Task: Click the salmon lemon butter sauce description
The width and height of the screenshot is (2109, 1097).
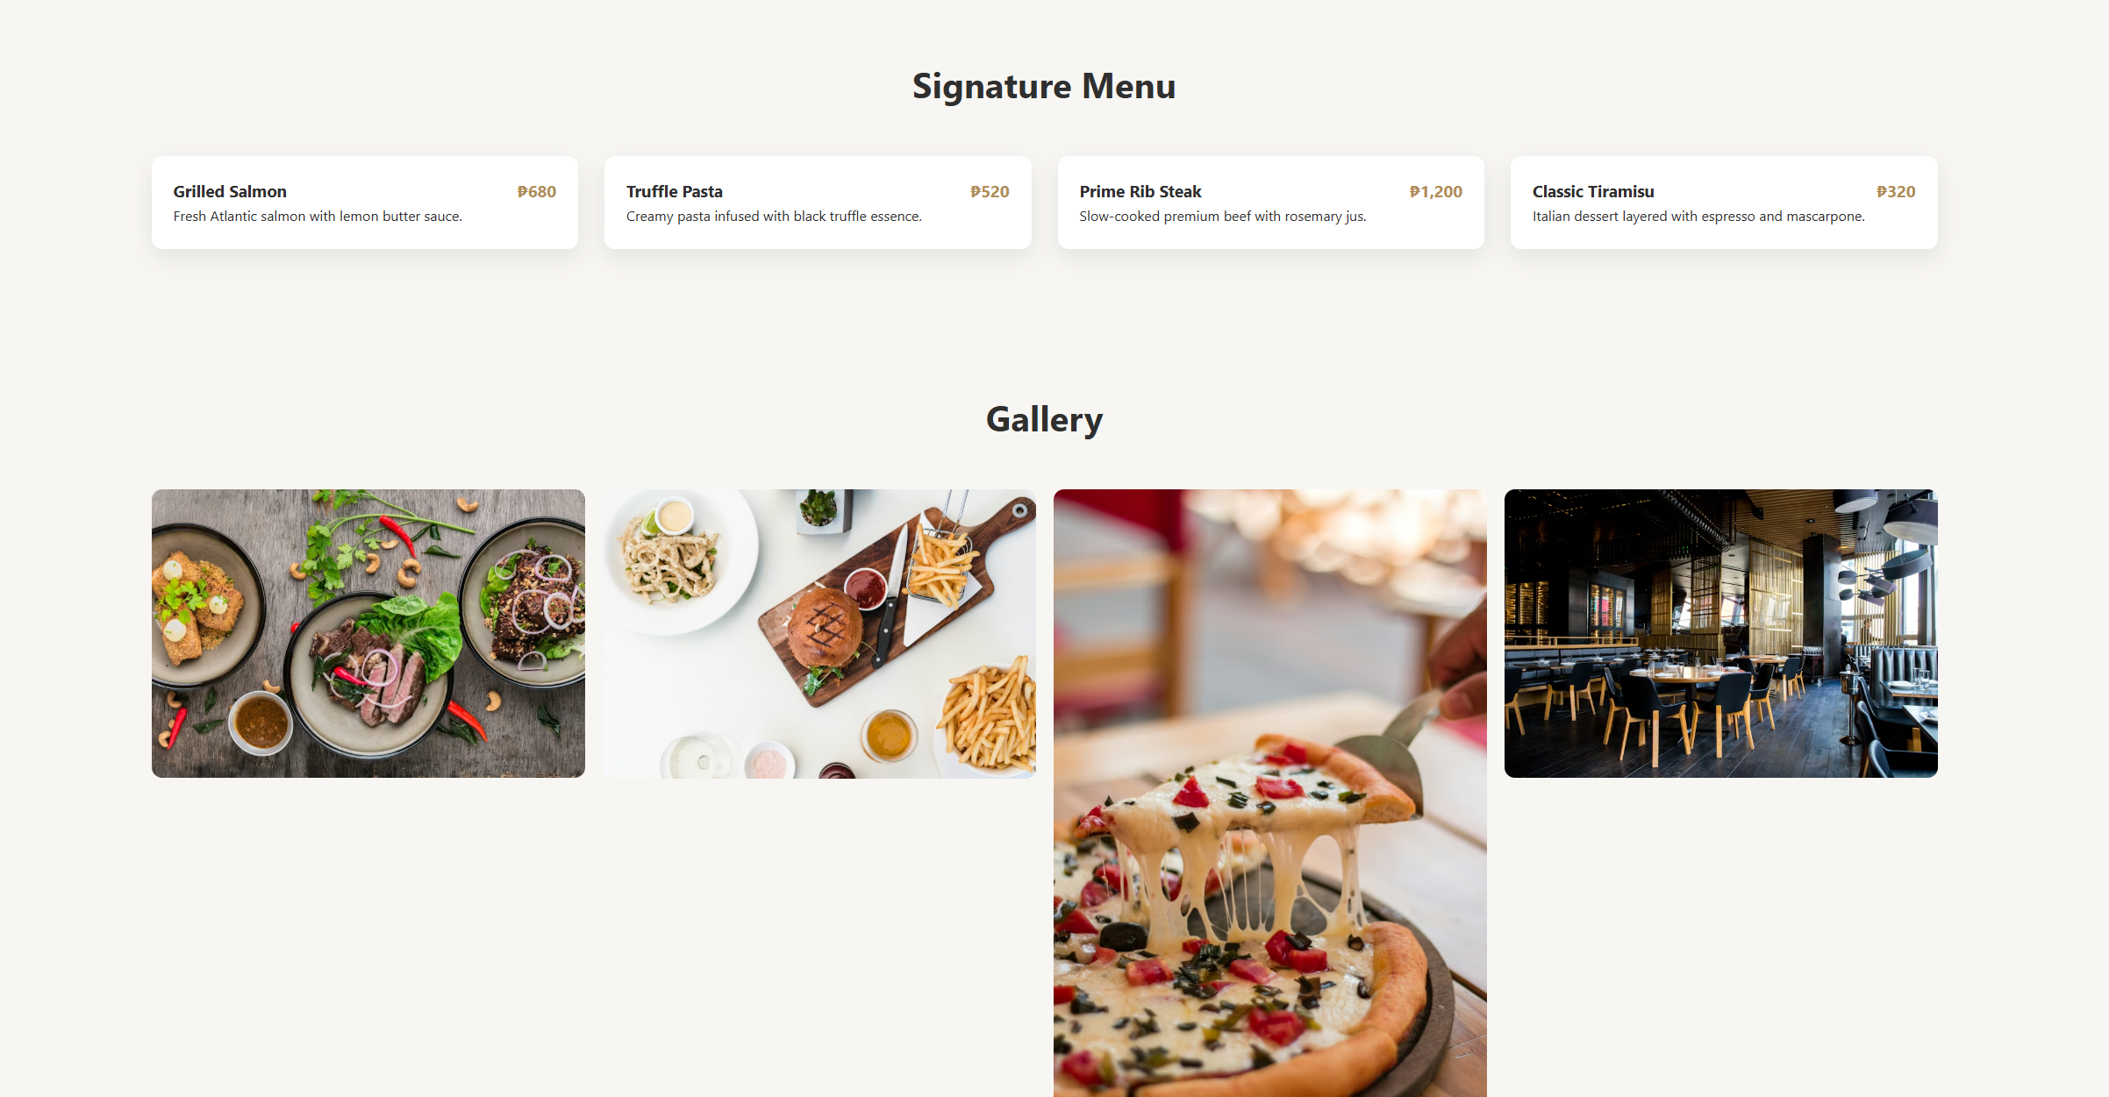Action: click(x=318, y=216)
